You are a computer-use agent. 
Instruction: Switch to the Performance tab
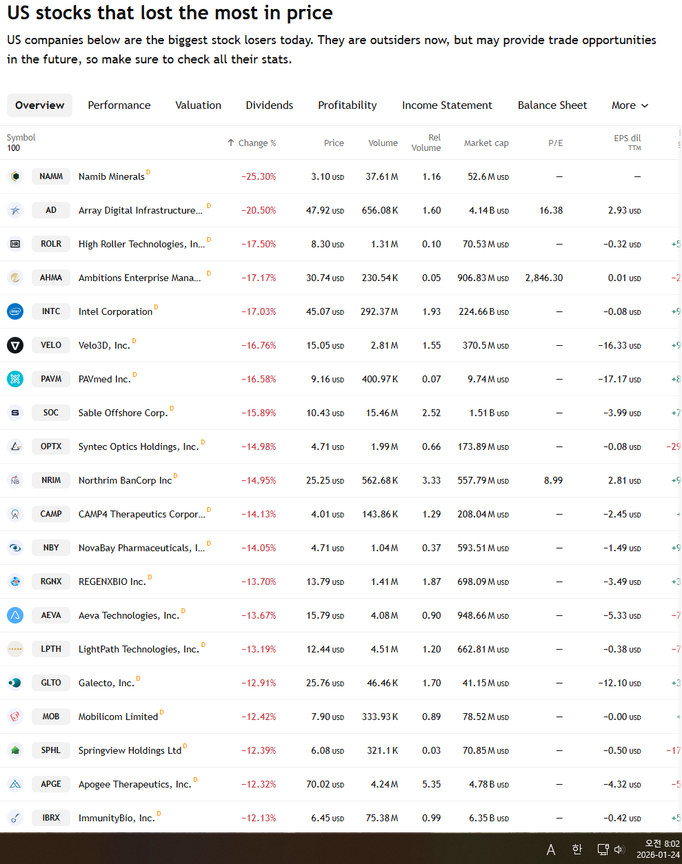119,105
